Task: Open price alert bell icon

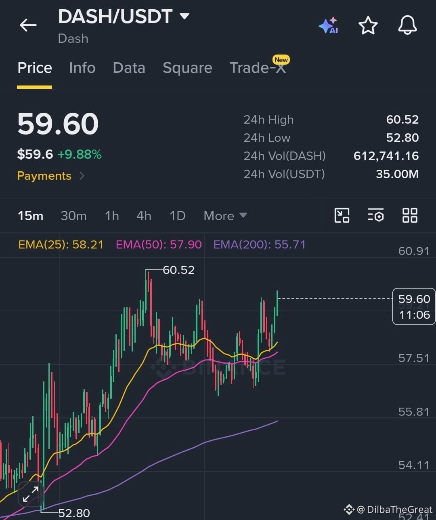Action: [x=407, y=25]
